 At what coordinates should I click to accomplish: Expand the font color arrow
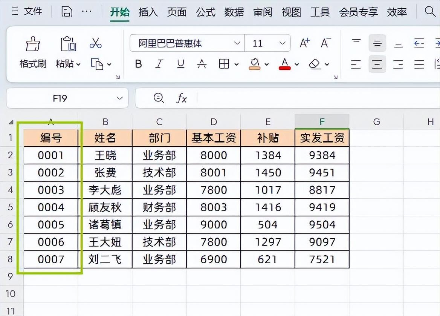pyautogui.click(x=296, y=64)
